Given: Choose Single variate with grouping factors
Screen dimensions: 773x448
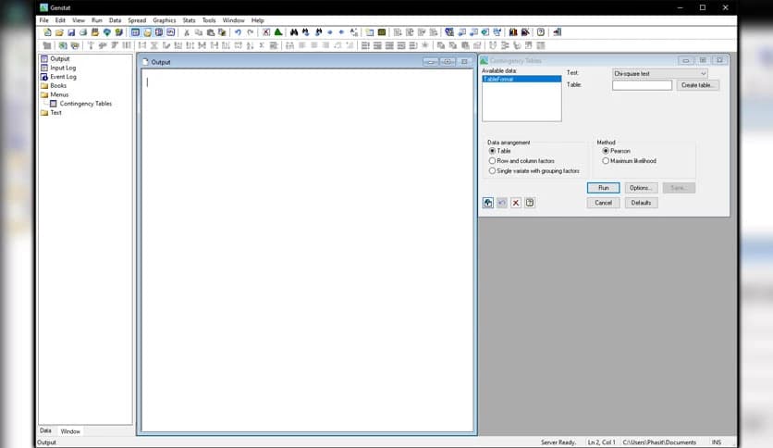Looking at the screenshot, I should point(492,171).
